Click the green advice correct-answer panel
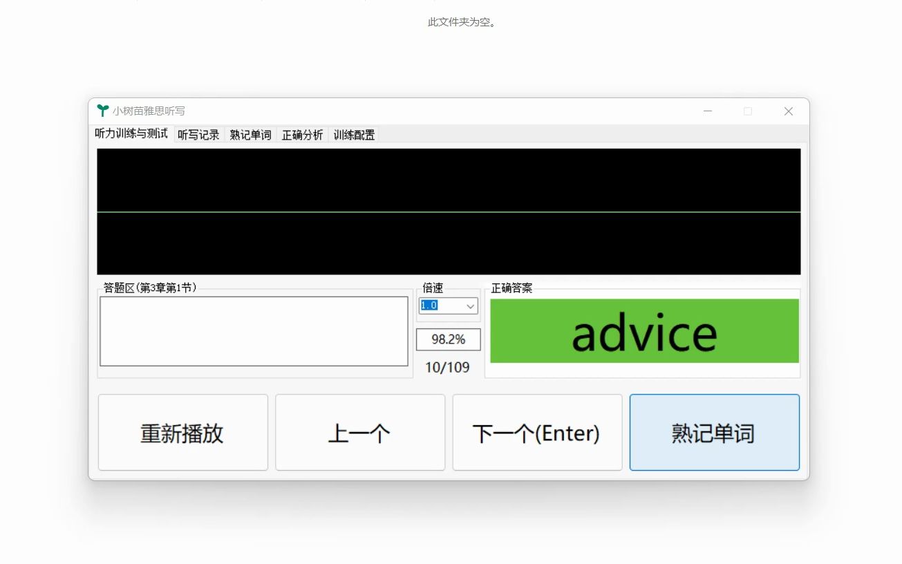 (x=643, y=330)
